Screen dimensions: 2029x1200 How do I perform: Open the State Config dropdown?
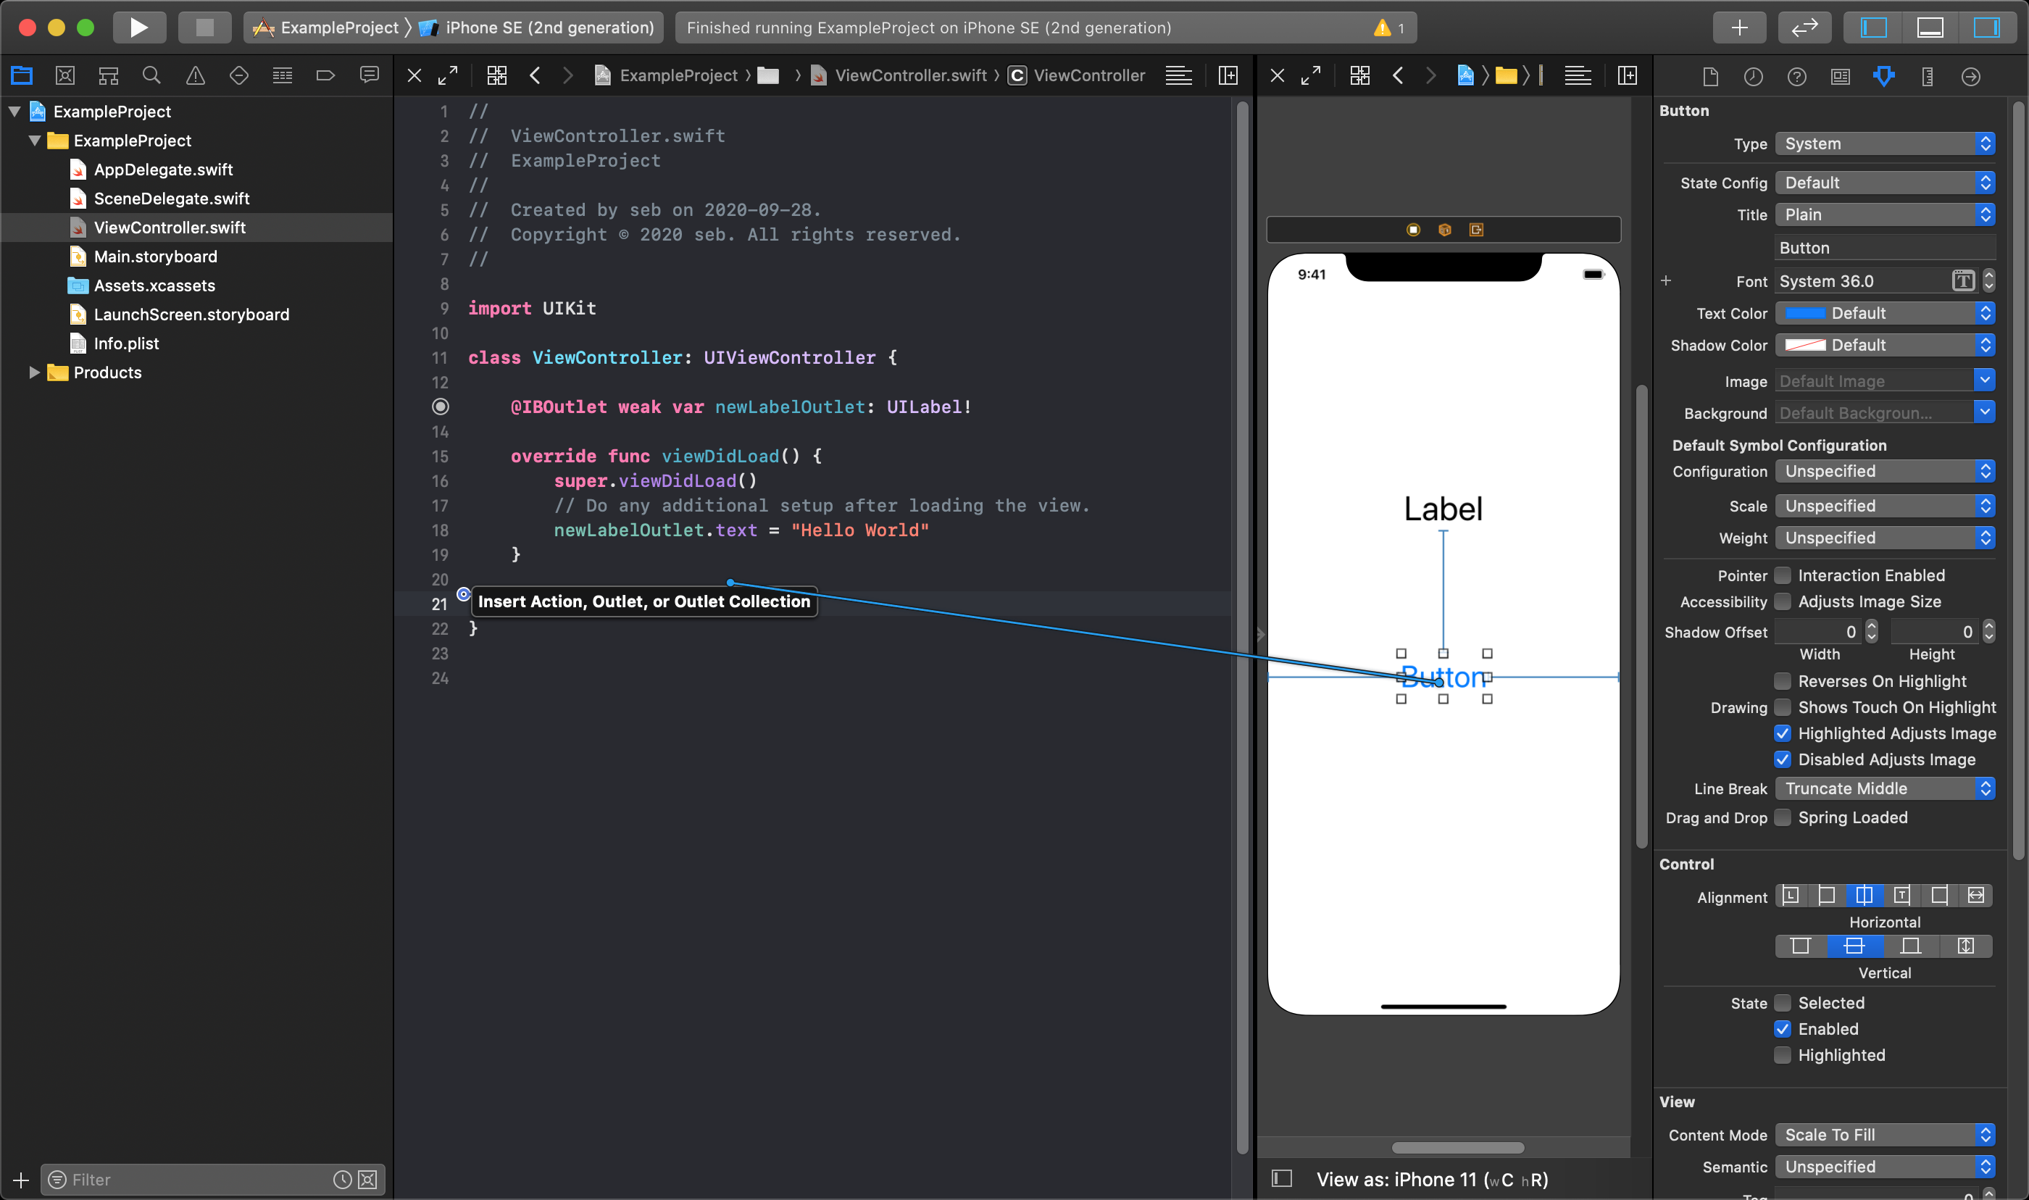click(1885, 183)
